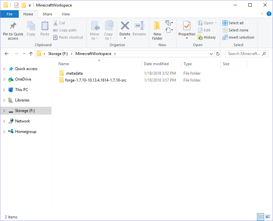Click the Rename icon
Screen dimensions: 273x221
[x=139, y=26]
